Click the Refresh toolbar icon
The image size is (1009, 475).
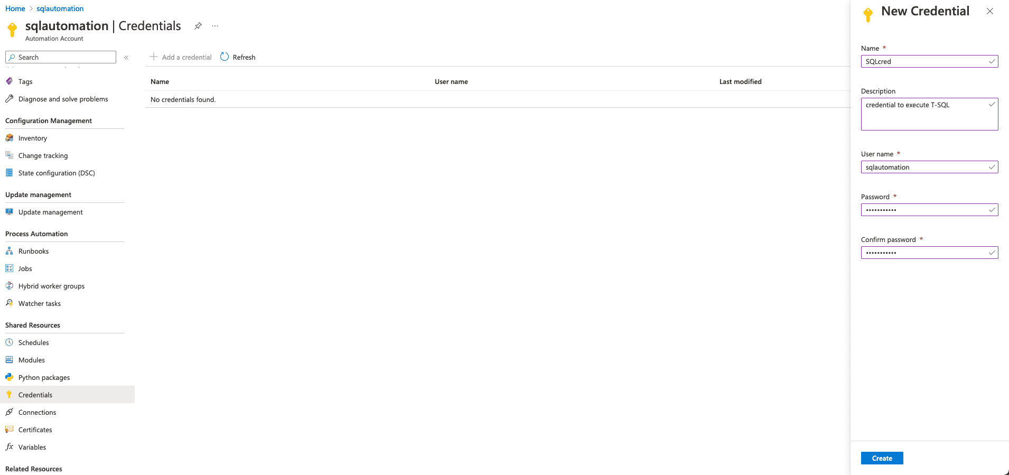[225, 57]
